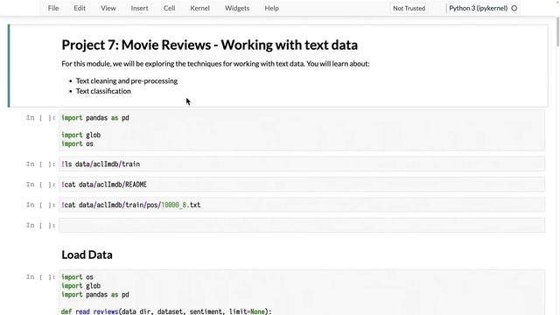Click the 'Load Data' heading
This screenshot has width=560, height=315.
pyautogui.click(x=87, y=255)
